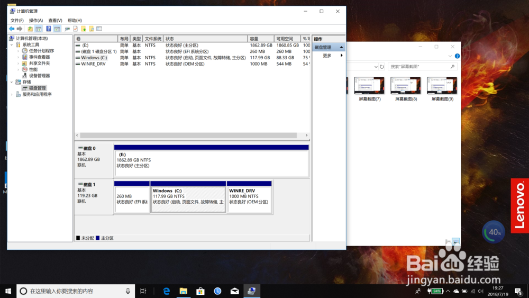Open the 查看(V) menu
The height and width of the screenshot is (298, 529).
[55, 21]
